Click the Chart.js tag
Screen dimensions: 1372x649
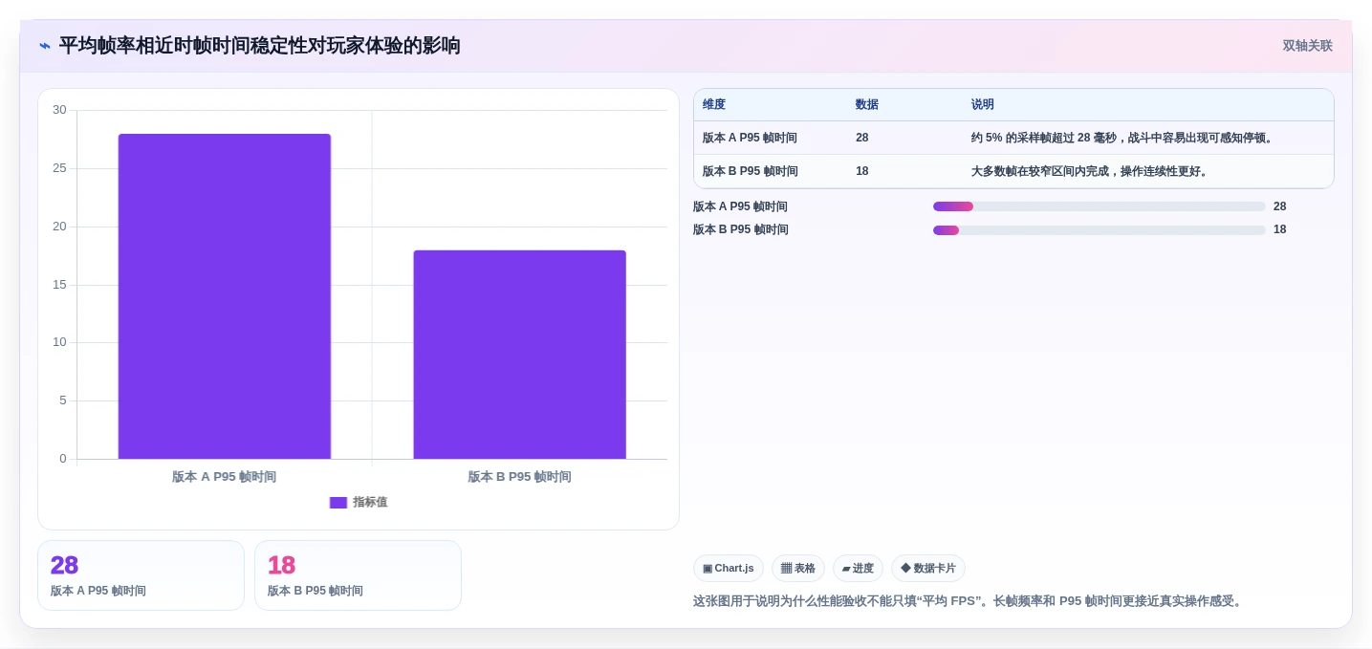coord(729,569)
